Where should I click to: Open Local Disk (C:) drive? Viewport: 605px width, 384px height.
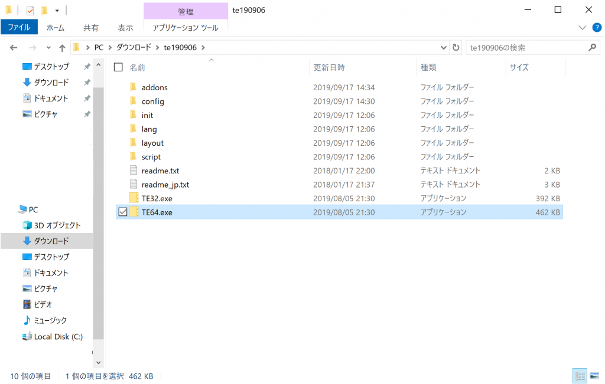53,337
